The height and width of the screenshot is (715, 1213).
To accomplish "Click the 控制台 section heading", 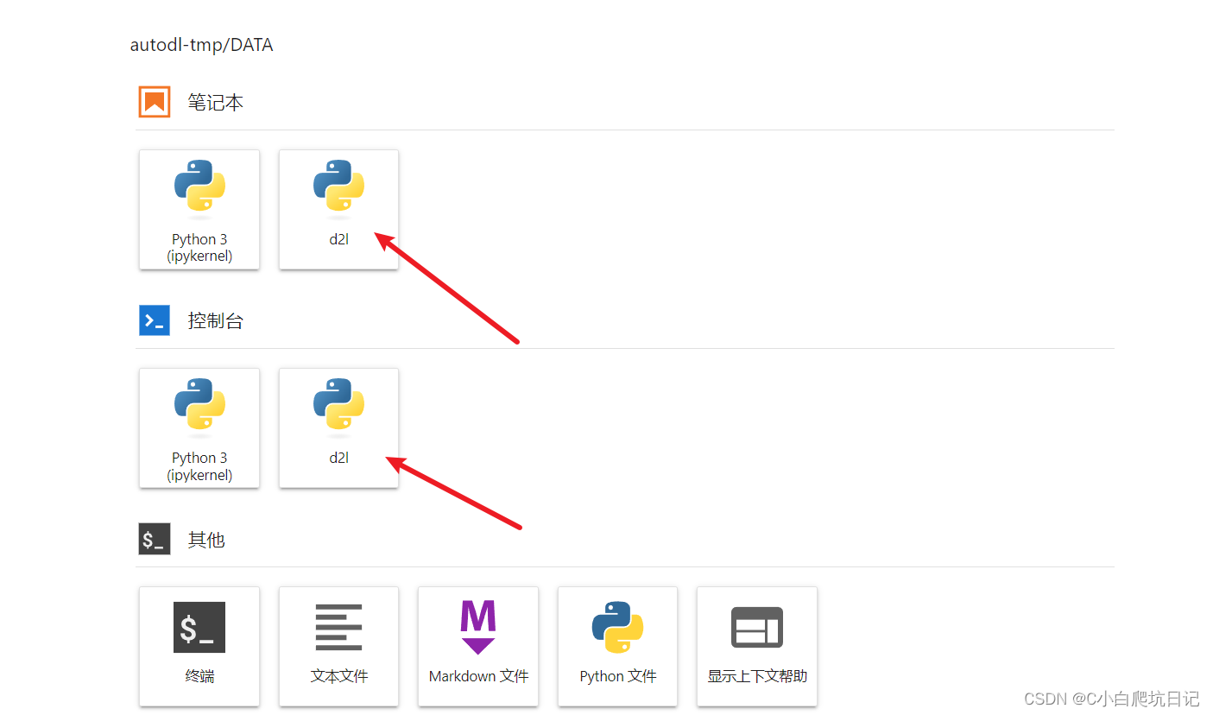I will 216,321.
